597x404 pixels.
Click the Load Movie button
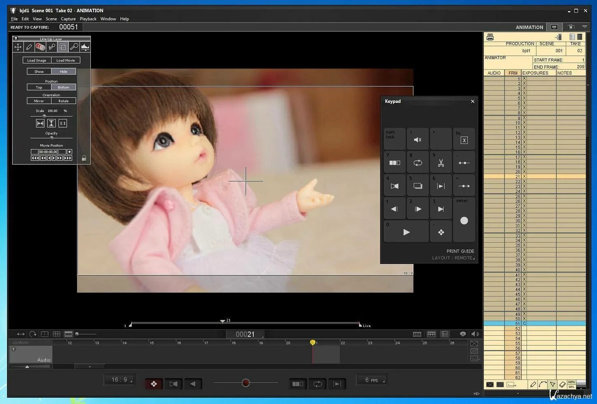coord(66,60)
